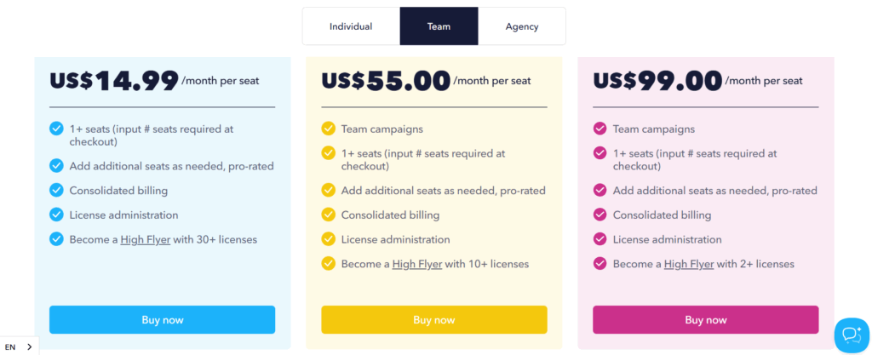
Task: Click blue checkmark beside License administration
Action: coord(56,215)
